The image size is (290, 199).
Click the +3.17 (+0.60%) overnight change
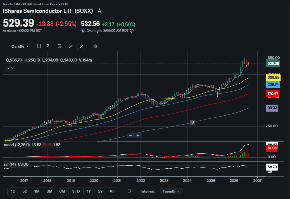point(118,24)
